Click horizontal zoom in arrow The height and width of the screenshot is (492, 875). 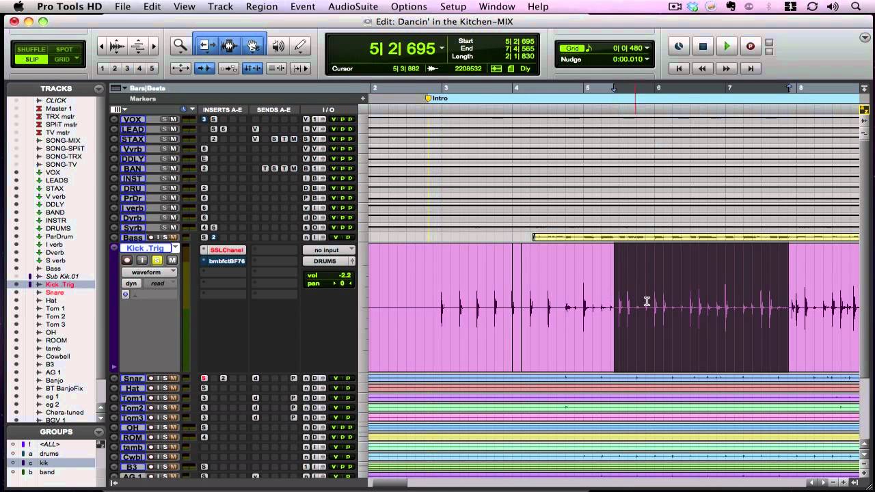pos(154,46)
